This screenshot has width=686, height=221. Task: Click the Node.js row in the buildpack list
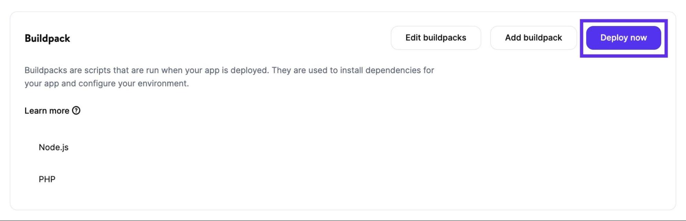[53, 147]
